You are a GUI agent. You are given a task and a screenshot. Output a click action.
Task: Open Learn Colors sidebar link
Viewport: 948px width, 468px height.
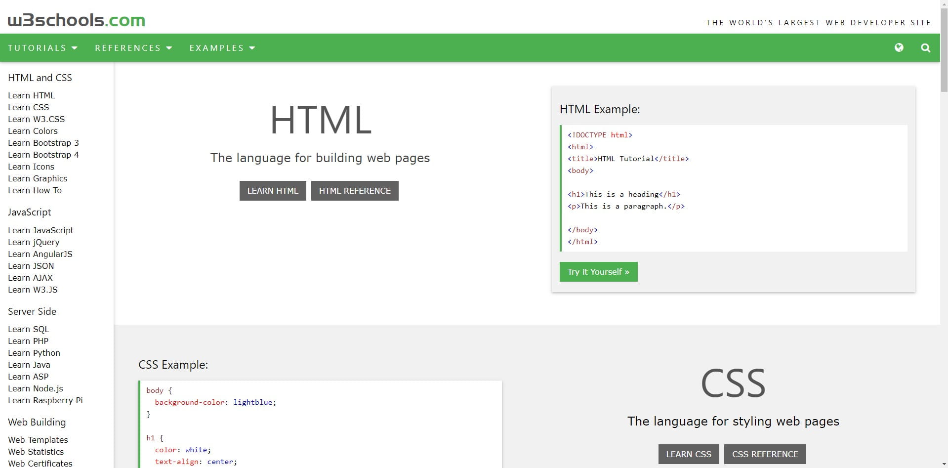point(33,131)
